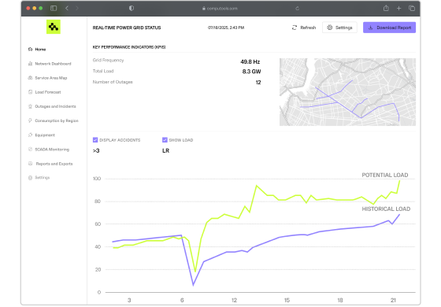Click the Refresh button
This screenshot has height=307, width=441.
pyautogui.click(x=304, y=28)
